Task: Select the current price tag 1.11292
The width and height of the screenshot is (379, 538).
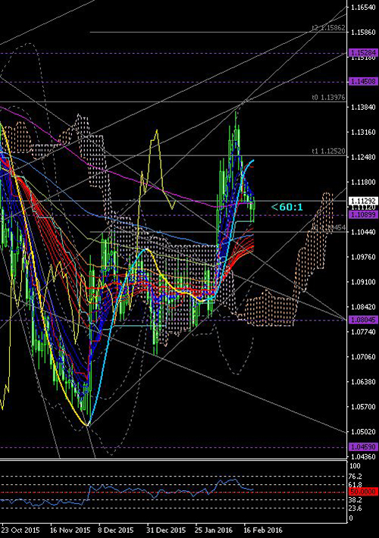Action: point(364,201)
